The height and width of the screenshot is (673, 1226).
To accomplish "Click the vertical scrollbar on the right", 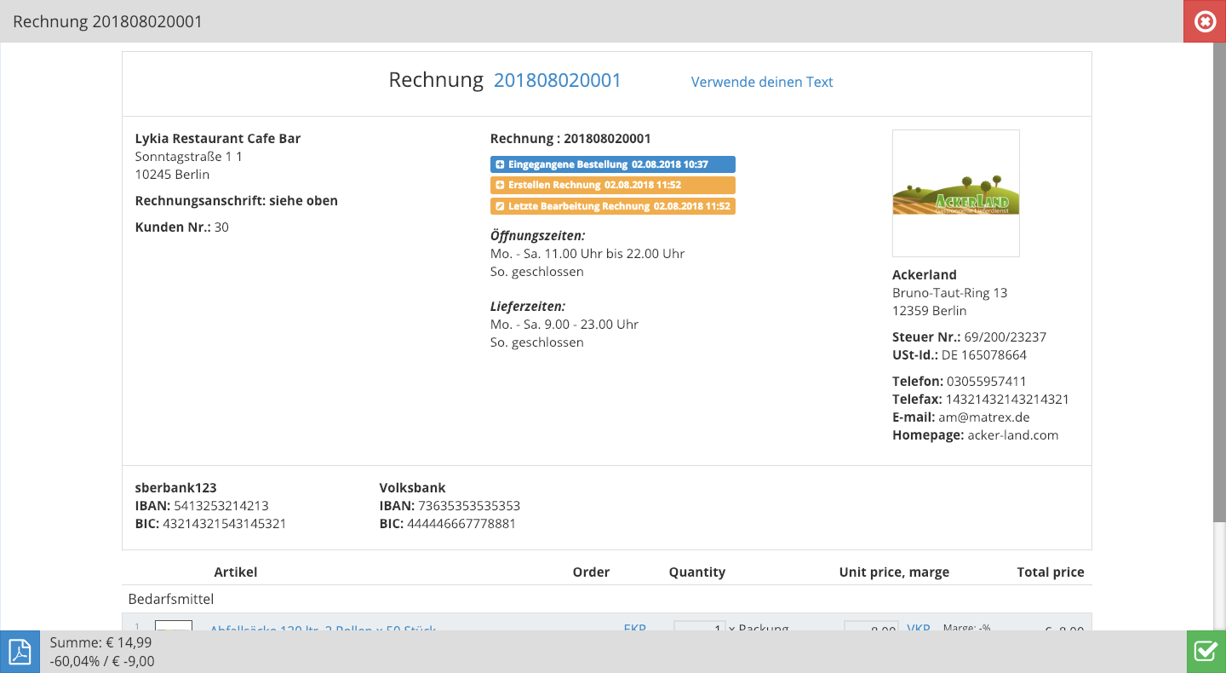I will (1219, 281).
